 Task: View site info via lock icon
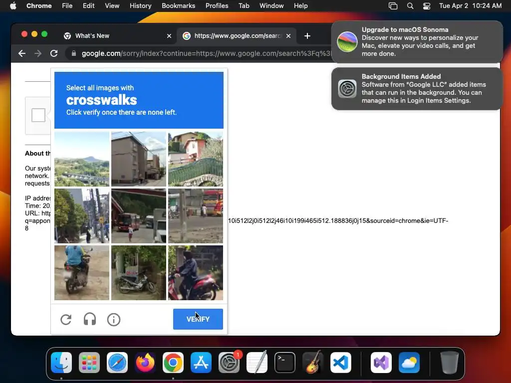(x=74, y=53)
